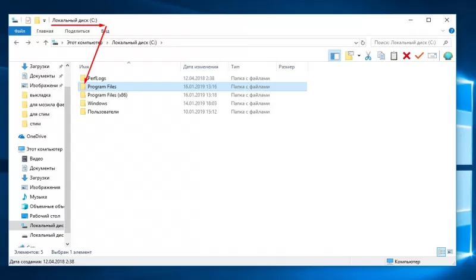Expand the ribbon with the chevron
The width and height of the screenshot is (476, 280).
(x=443, y=31)
